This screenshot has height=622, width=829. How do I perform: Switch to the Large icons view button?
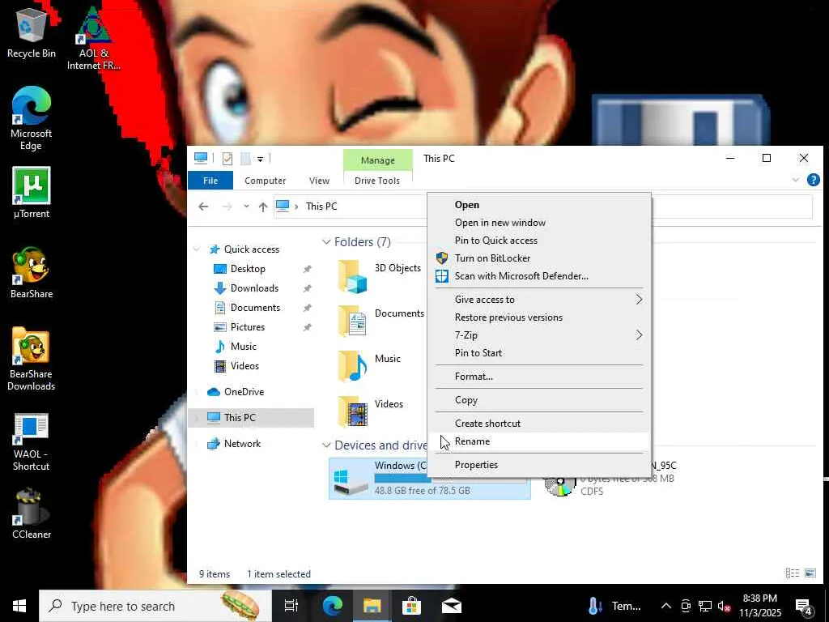[810, 573]
